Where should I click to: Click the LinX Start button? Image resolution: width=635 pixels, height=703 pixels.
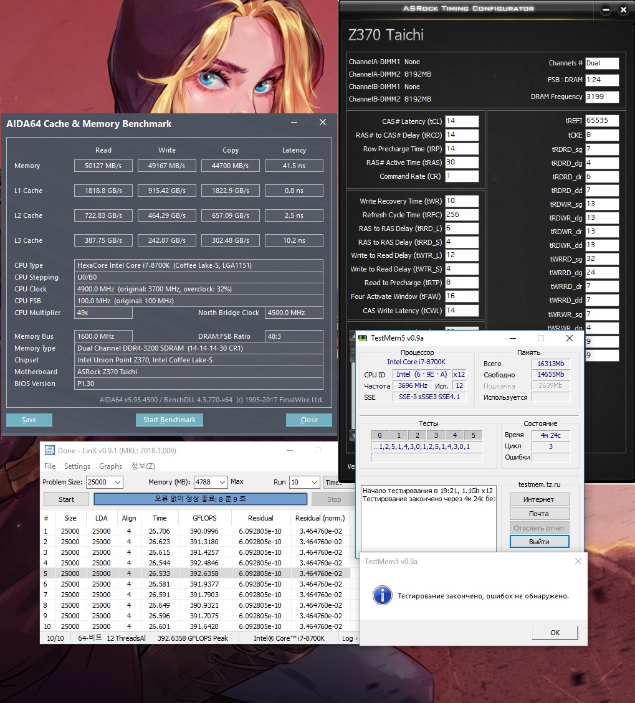coord(67,499)
